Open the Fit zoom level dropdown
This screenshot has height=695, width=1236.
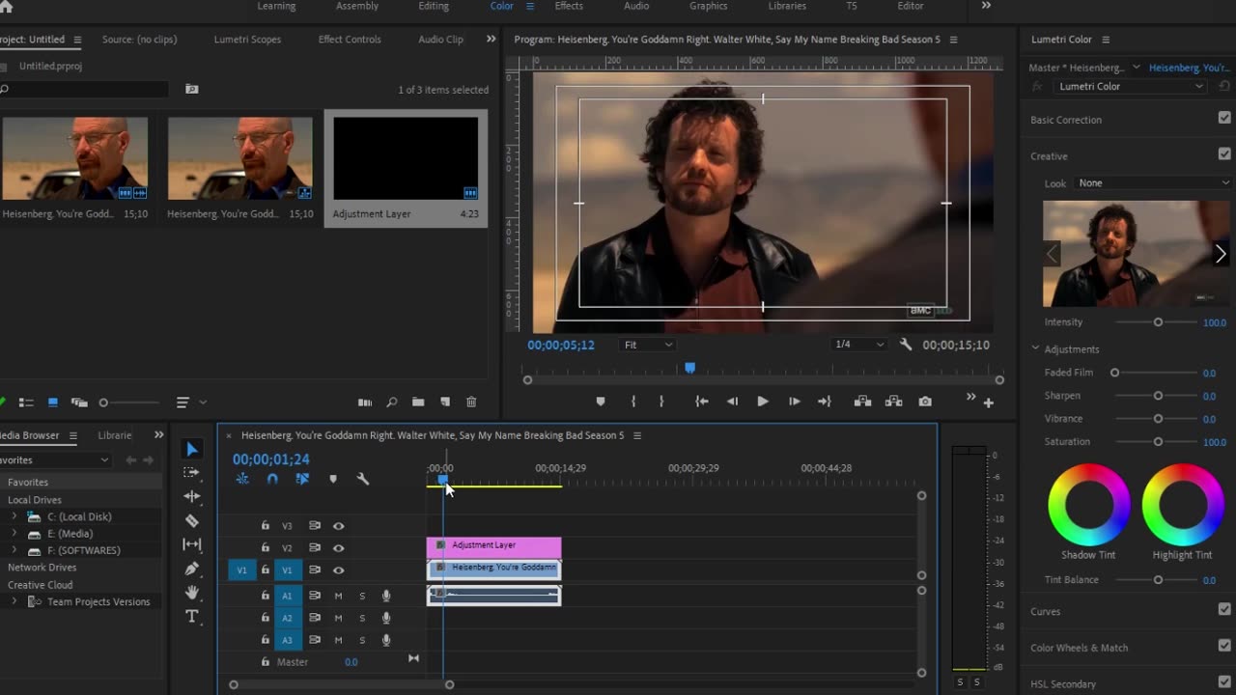pos(648,345)
